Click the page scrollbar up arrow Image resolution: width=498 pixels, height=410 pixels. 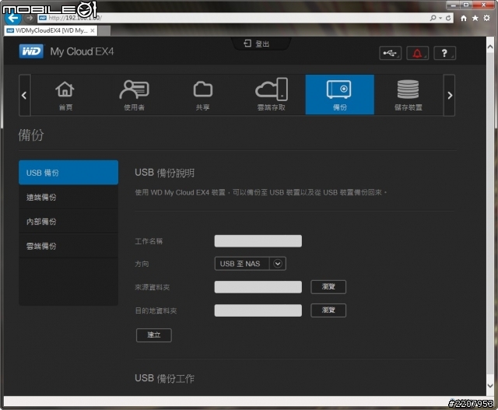coord(490,47)
